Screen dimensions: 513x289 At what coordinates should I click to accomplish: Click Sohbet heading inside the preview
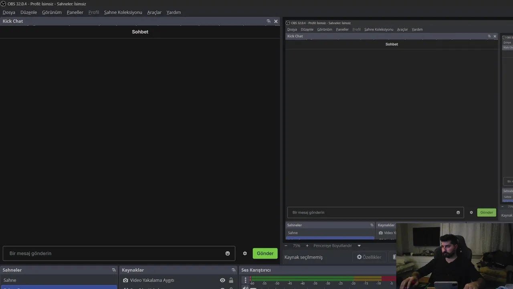pos(392,44)
